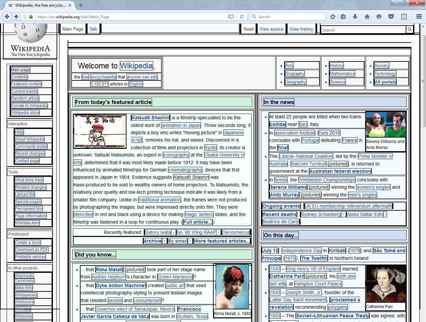Switch to the Main Page tab
Viewport: 426px width, 322px height.
click(73, 29)
